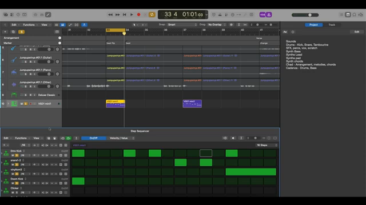Open the LCD display mode chevron
This screenshot has width=366, height=205.
206,15
